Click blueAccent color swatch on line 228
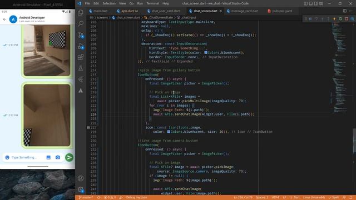 pos(169,132)
